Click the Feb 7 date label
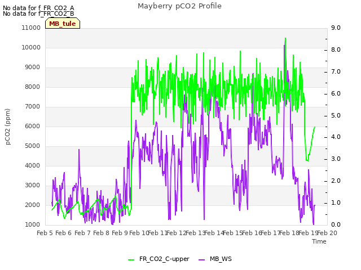The width and height of the screenshot is (361, 270). [82, 233]
